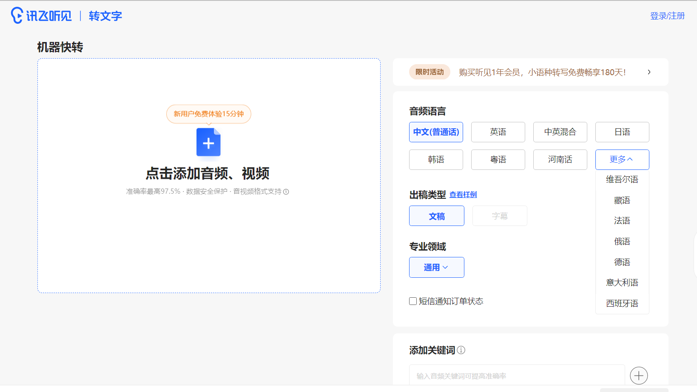
Task: Open the 查看样例 link
Action: [463, 195]
